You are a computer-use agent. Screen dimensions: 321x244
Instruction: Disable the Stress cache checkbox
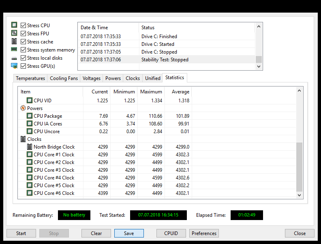coord(24,42)
